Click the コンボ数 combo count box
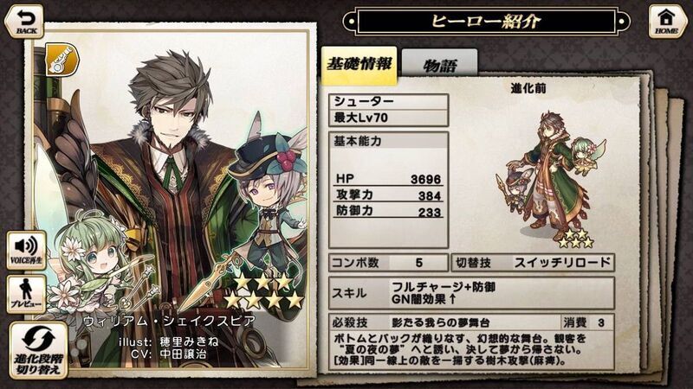Image resolution: width=693 pixels, height=389 pixels. [388, 263]
